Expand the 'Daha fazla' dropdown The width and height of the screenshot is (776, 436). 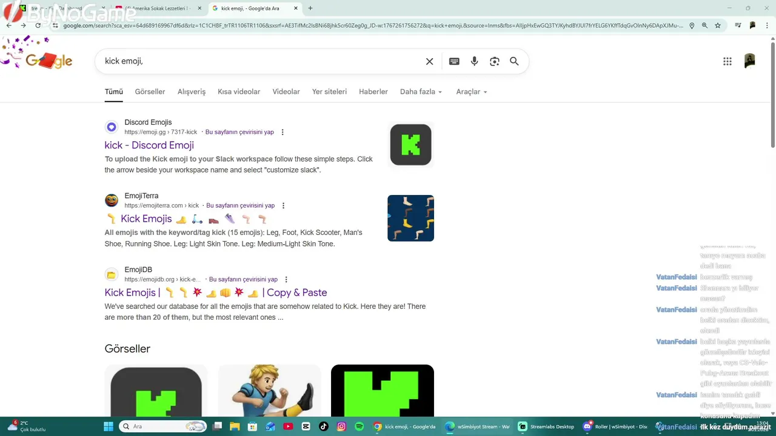[421, 91]
